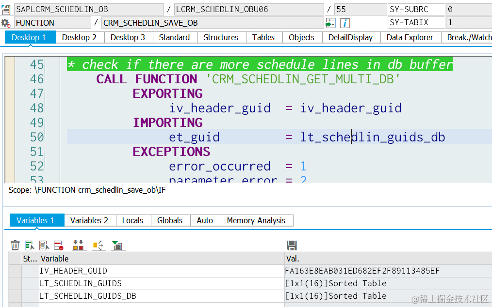Click the green arrow navigate-to-source icon
The height and width of the screenshot is (307, 492).
tap(330, 23)
